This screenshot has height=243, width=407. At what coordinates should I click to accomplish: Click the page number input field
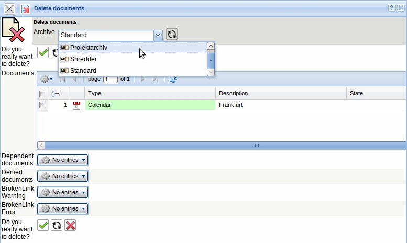pyautogui.click(x=111, y=79)
